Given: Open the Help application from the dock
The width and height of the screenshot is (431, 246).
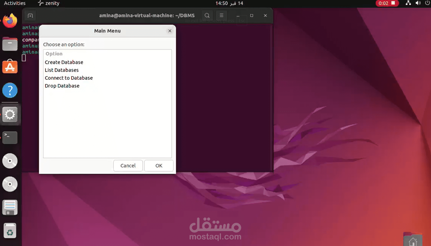Looking at the screenshot, I should coord(10,90).
